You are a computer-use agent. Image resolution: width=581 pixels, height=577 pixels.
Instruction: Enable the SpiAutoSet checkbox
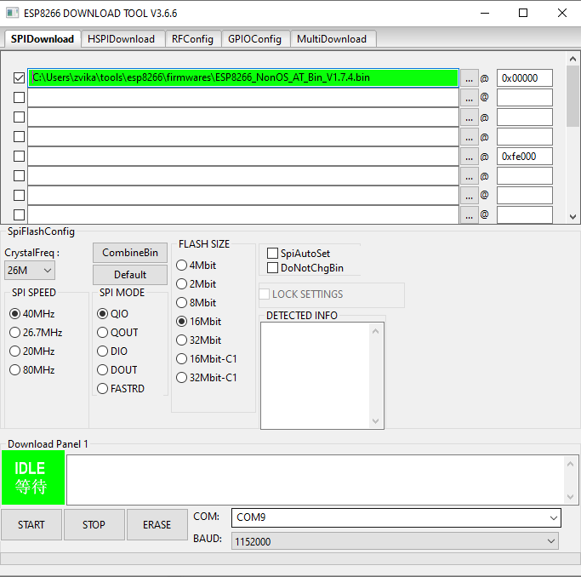272,253
